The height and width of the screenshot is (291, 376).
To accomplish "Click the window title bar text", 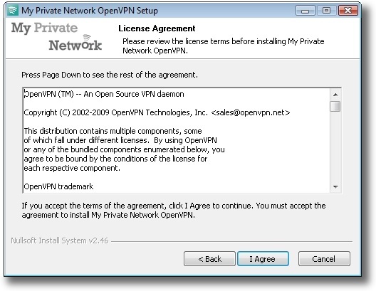I will click(90, 11).
